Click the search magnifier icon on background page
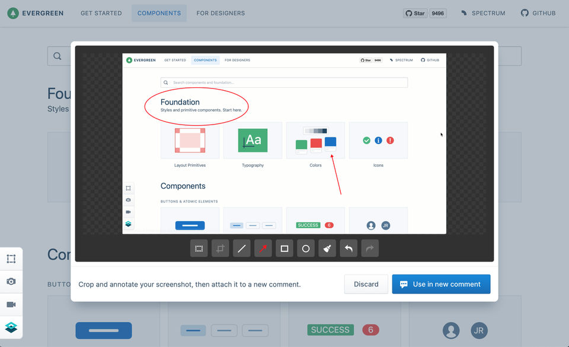The image size is (569, 347). pyautogui.click(x=57, y=56)
